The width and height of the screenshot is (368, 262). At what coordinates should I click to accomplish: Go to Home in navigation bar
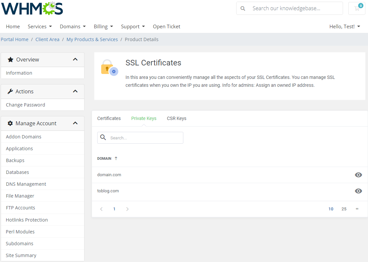[x=13, y=27]
